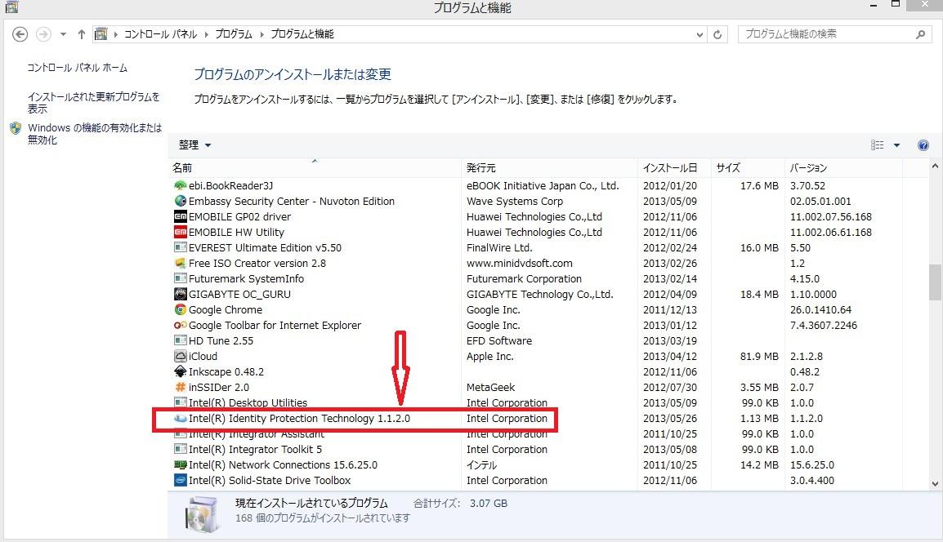Click Intel(R) Identity Protection Technology icon
This screenshot has height=542, width=943.
pyautogui.click(x=180, y=418)
